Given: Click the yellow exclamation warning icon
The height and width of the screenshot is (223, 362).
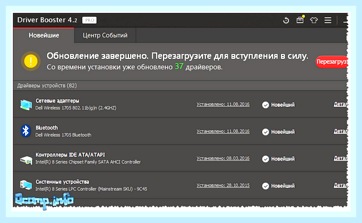Looking at the screenshot, I should pyautogui.click(x=31, y=61).
